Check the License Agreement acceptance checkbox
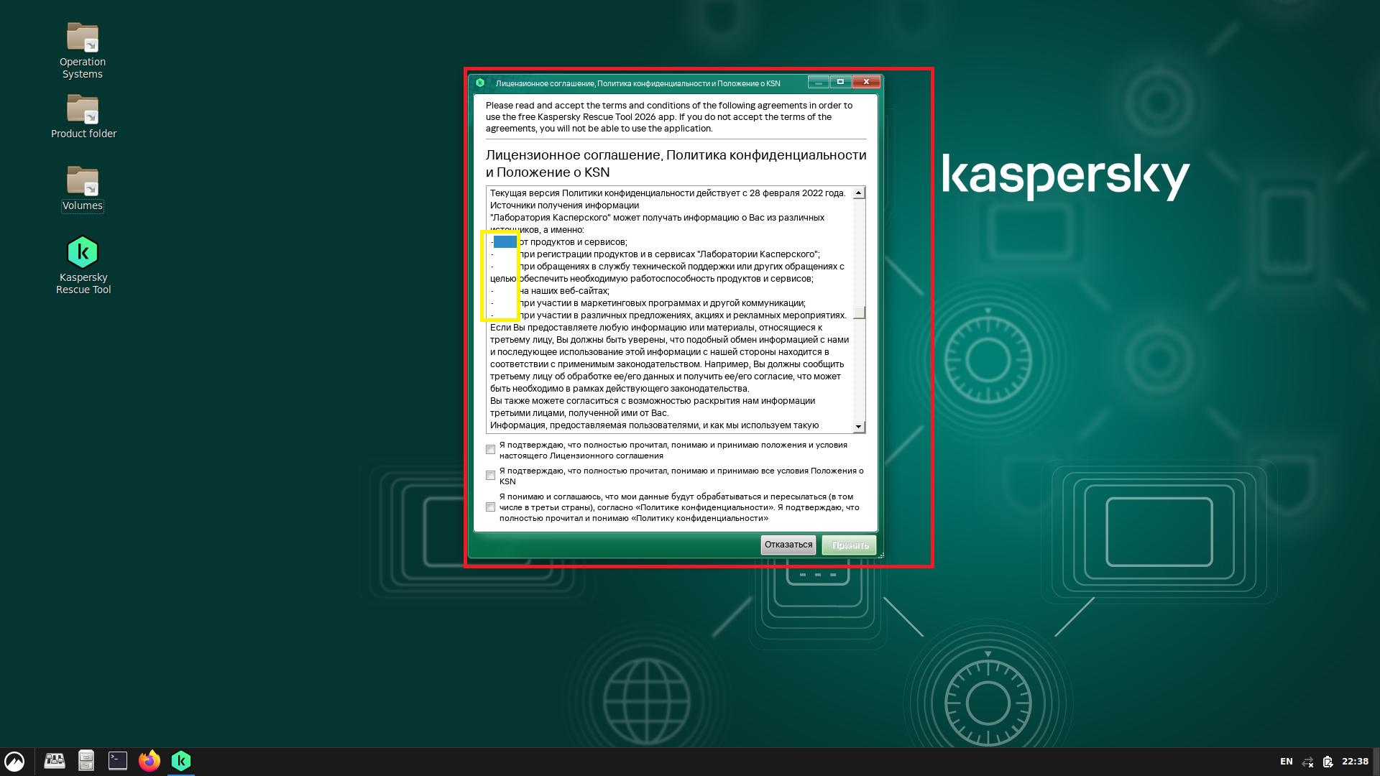The image size is (1380, 776). click(490, 450)
